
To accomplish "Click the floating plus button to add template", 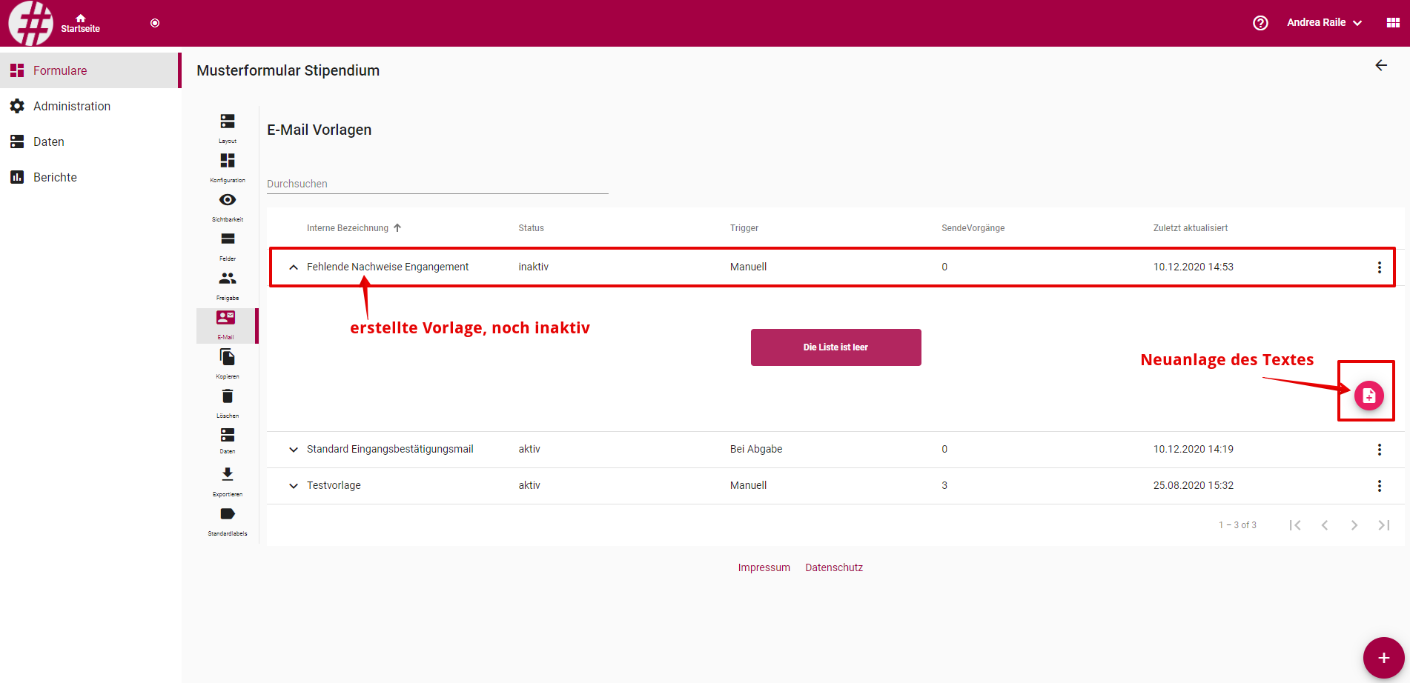I will tap(1383, 658).
